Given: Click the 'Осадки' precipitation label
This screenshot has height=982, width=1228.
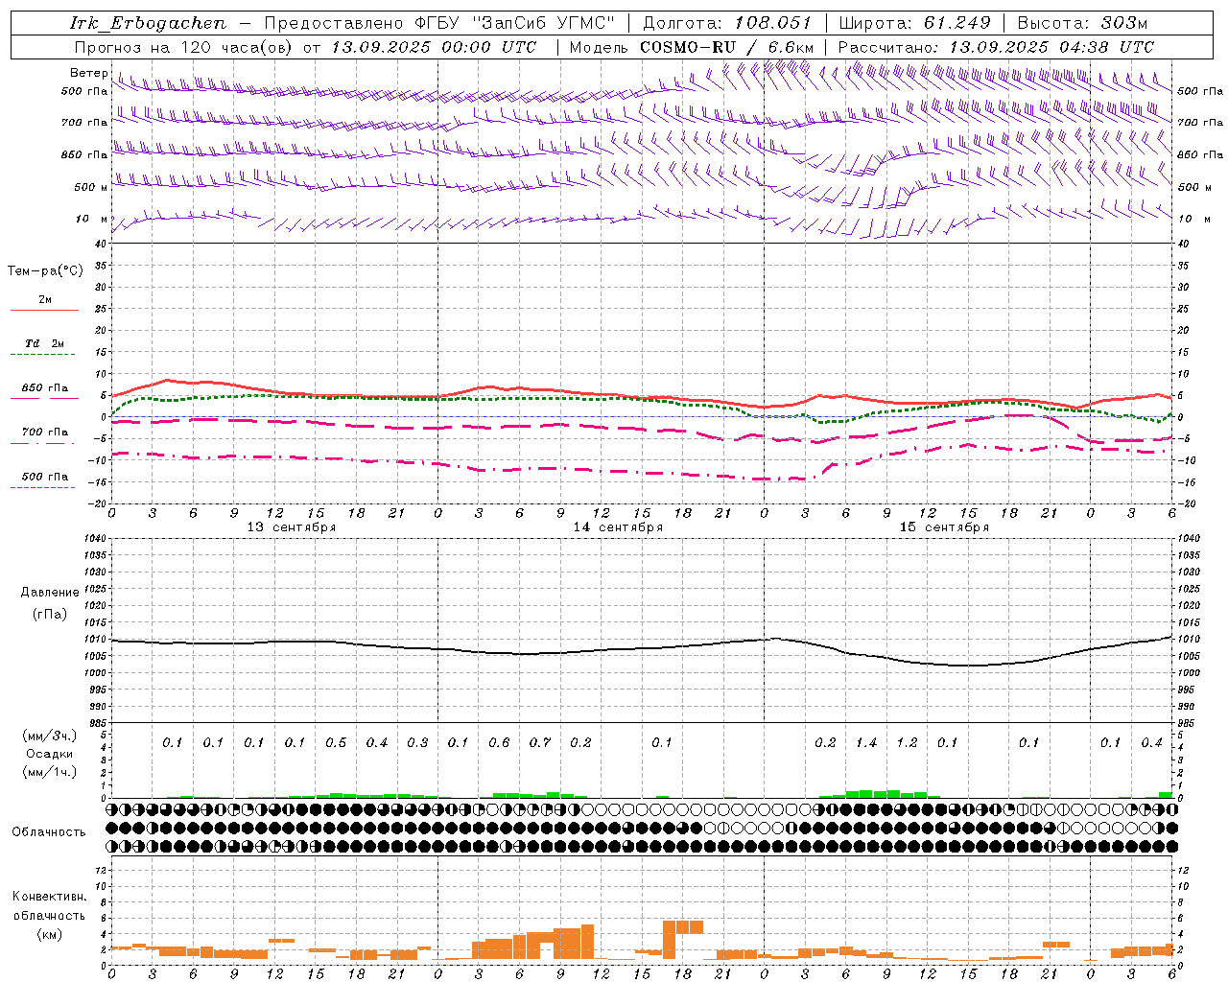Looking at the screenshot, I should coord(50,754).
